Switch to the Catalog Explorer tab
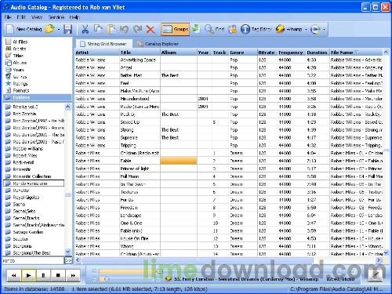The height and width of the screenshot is (294, 392). (158, 44)
